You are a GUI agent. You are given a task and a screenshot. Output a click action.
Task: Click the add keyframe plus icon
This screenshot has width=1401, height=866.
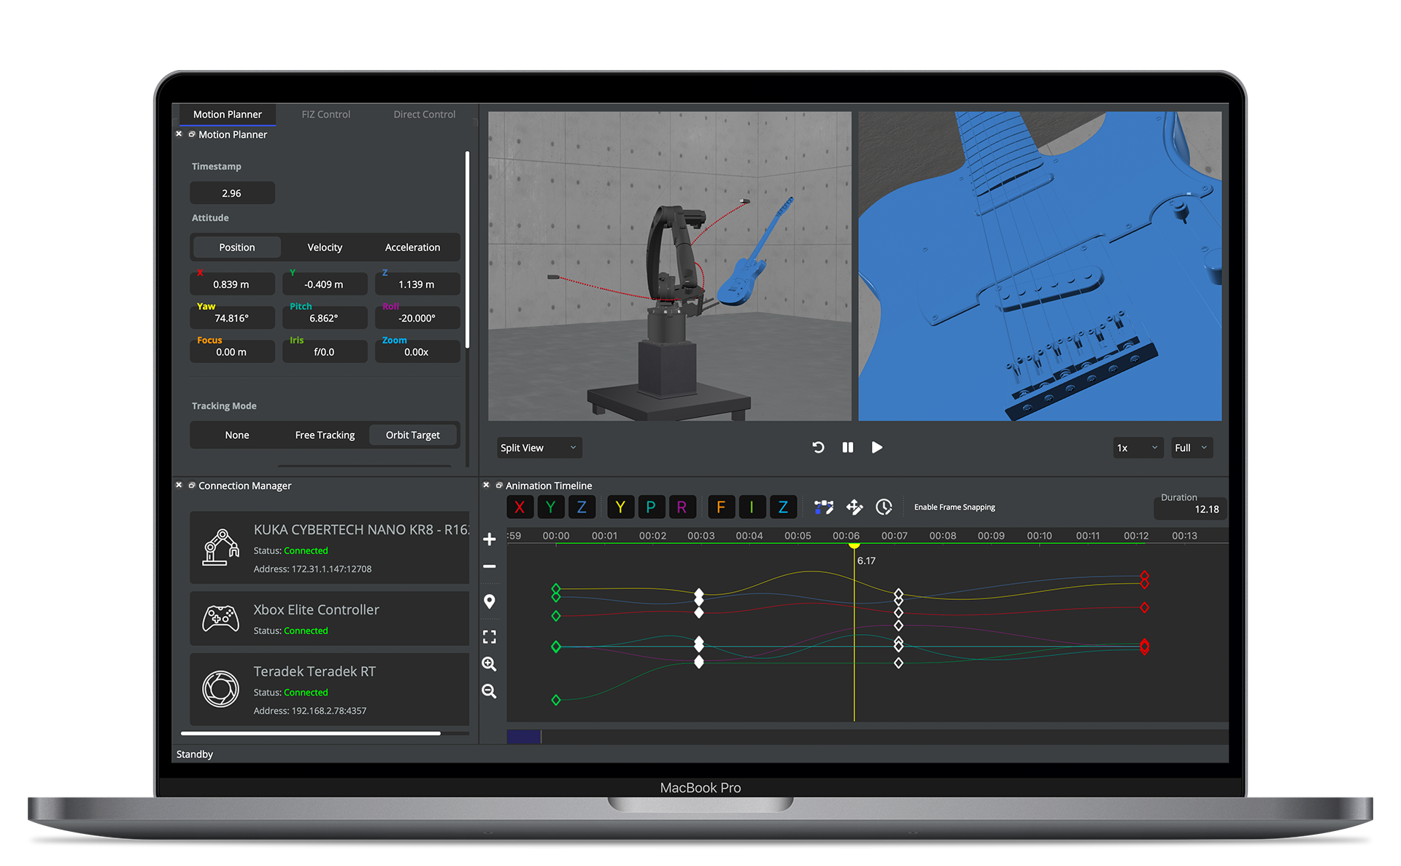pos(489,539)
